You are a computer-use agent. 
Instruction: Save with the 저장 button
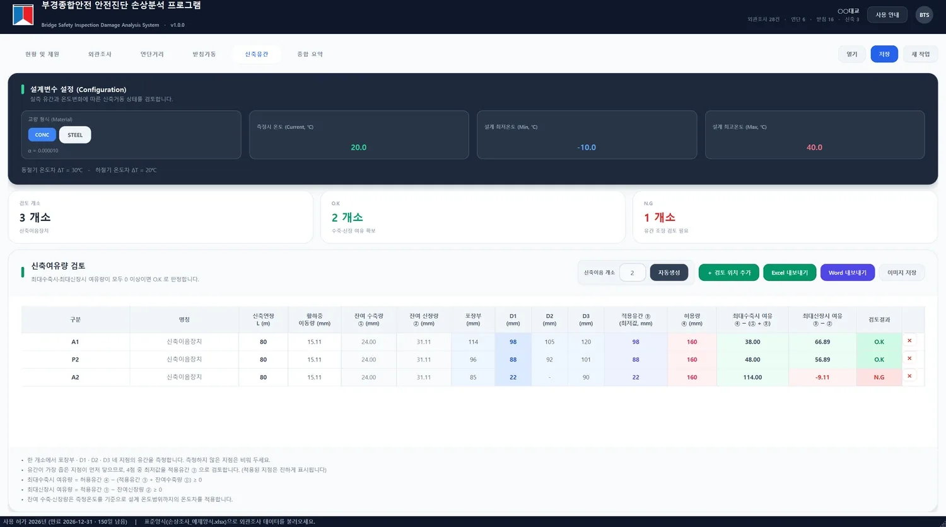click(x=884, y=54)
